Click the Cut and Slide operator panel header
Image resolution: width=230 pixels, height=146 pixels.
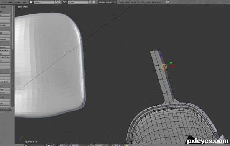coord(6,110)
